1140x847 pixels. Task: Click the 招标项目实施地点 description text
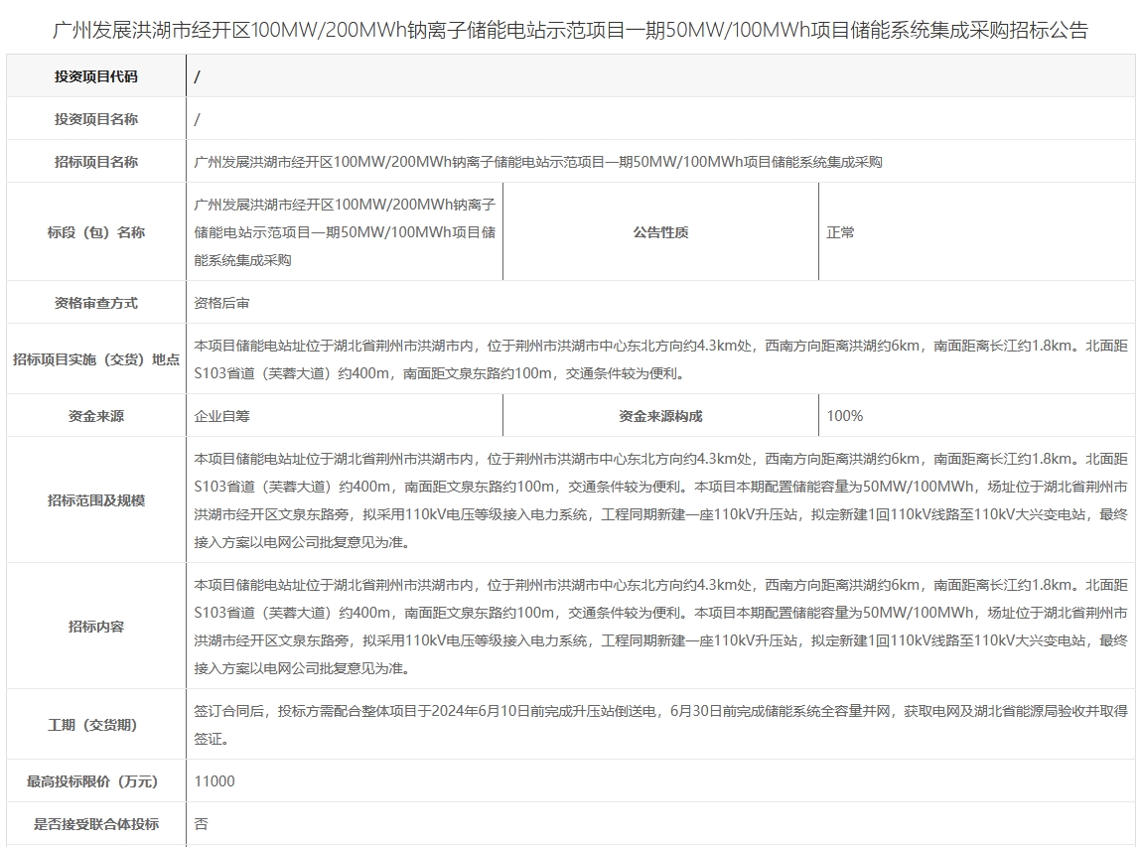point(660,359)
